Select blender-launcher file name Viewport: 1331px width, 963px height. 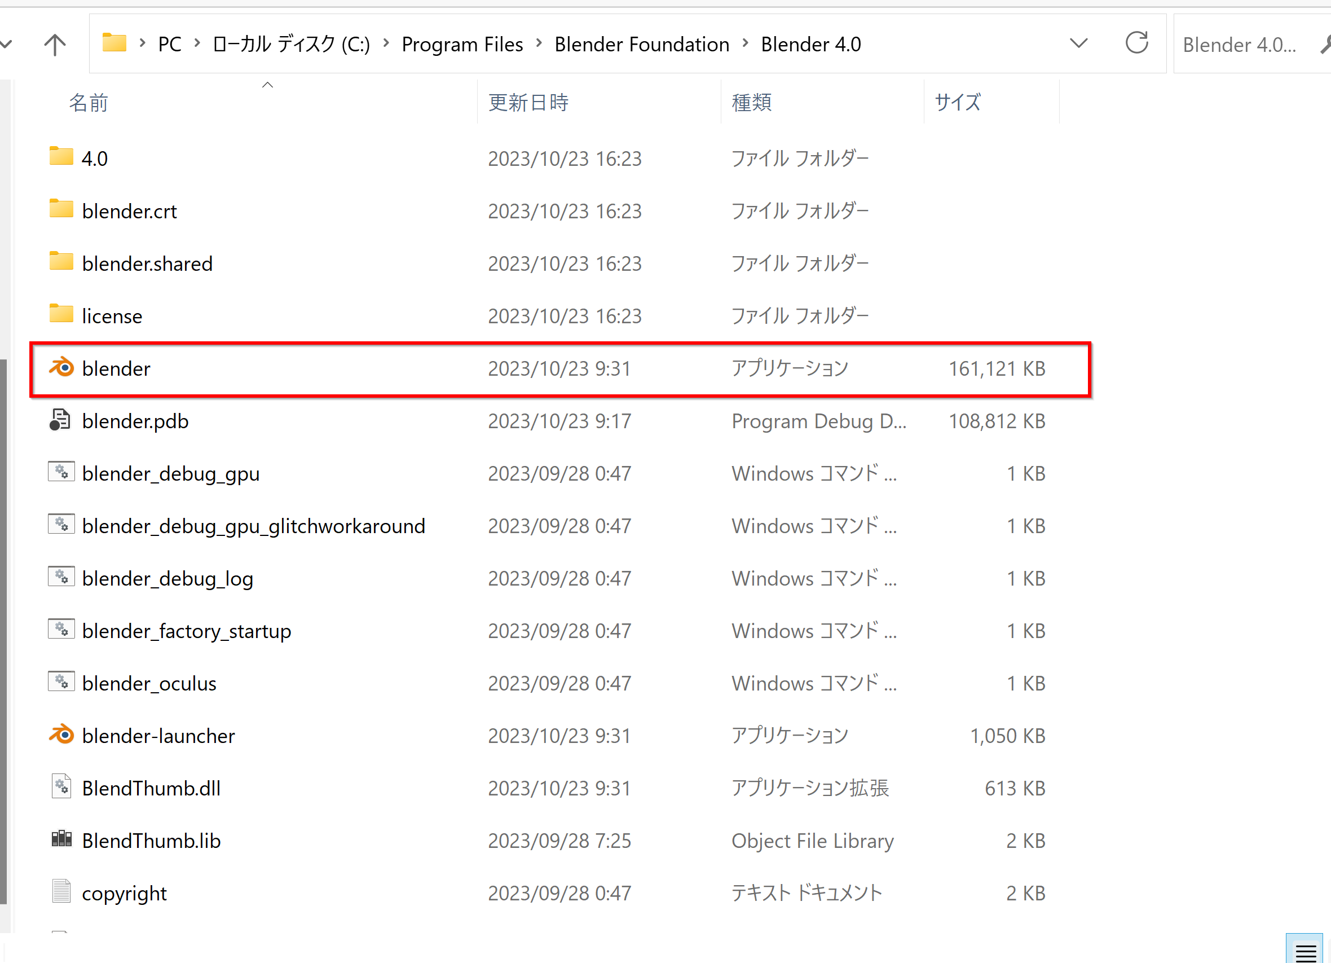tap(158, 736)
